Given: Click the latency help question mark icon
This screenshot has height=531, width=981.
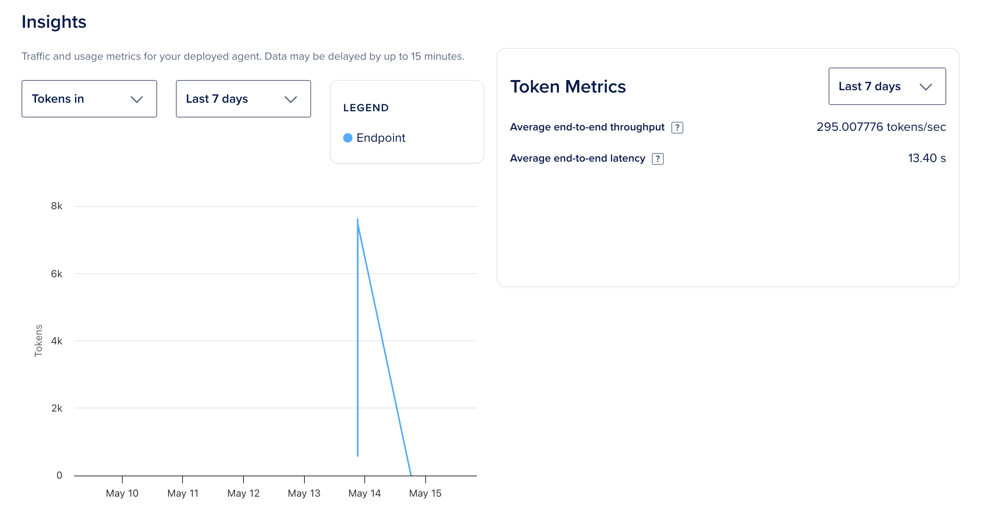Looking at the screenshot, I should [657, 159].
